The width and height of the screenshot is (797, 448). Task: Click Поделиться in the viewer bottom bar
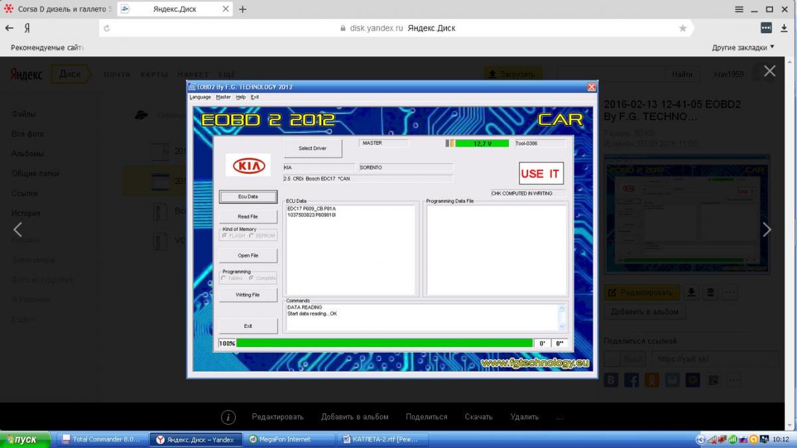[x=426, y=417]
